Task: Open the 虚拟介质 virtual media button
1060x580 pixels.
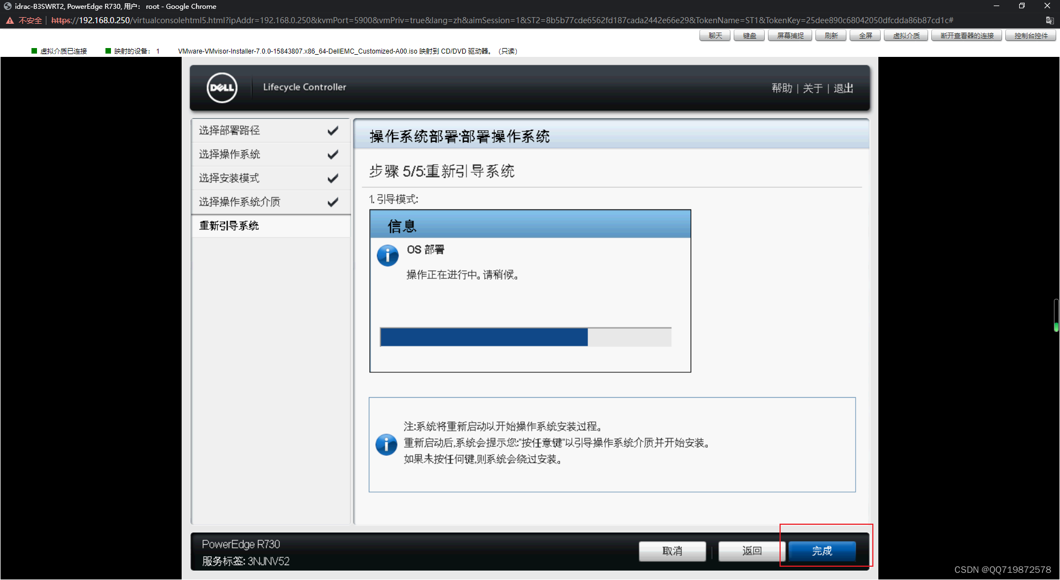Action: point(906,36)
